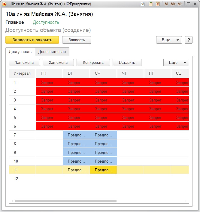This screenshot has width=200, height=212.
Task: Expand the upper Еще dropdown menu
Action: click(169, 40)
